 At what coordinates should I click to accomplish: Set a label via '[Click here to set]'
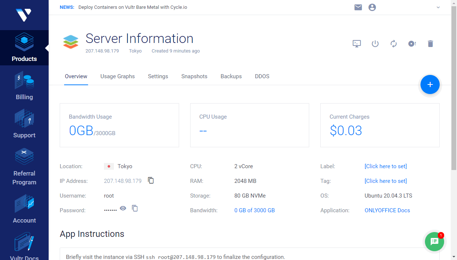point(386,166)
